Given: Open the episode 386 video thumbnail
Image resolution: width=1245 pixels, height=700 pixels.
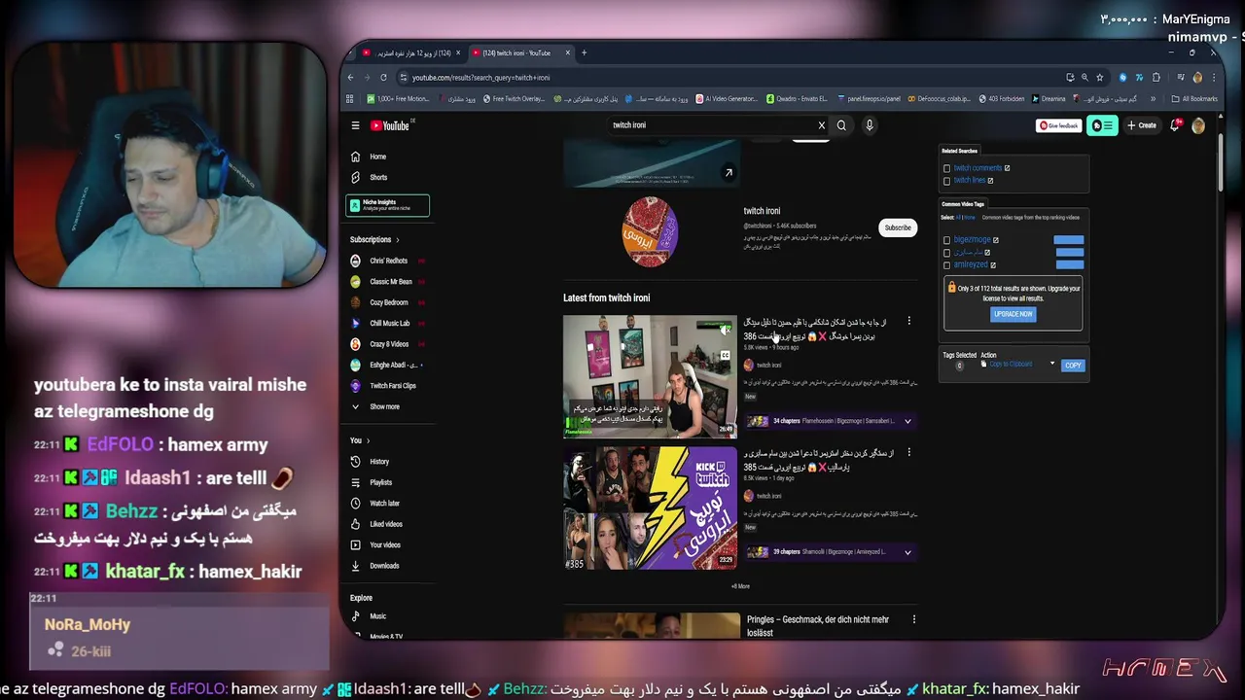Looking at the screenshot, I should (x=650, y=376).
